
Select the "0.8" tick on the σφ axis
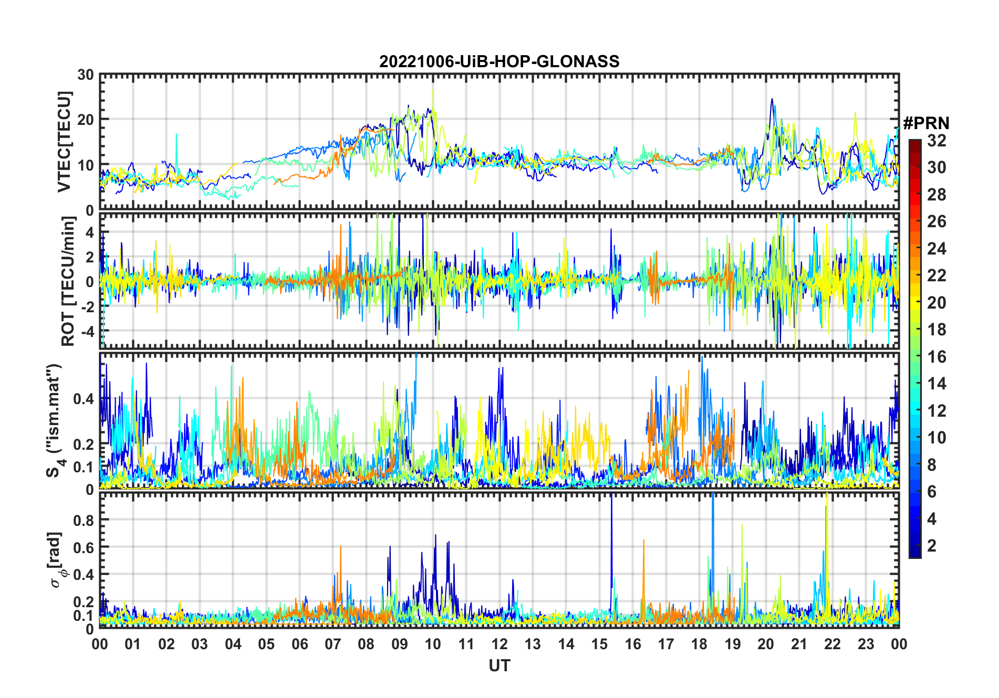[x=84, y=520]
